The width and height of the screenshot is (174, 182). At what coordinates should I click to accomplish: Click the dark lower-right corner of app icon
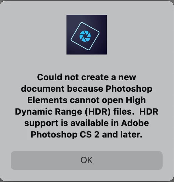click(104, 51)
